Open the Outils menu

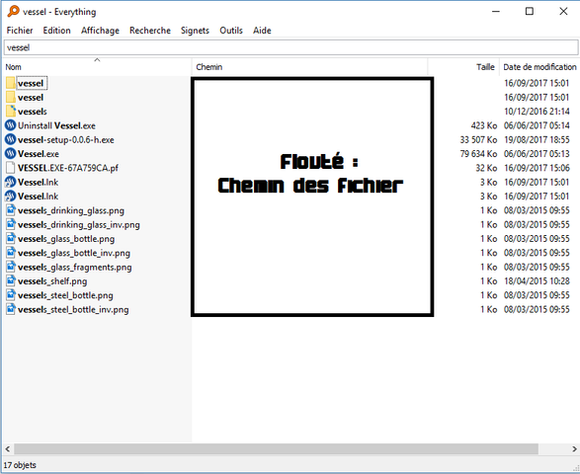coord(231,31)
